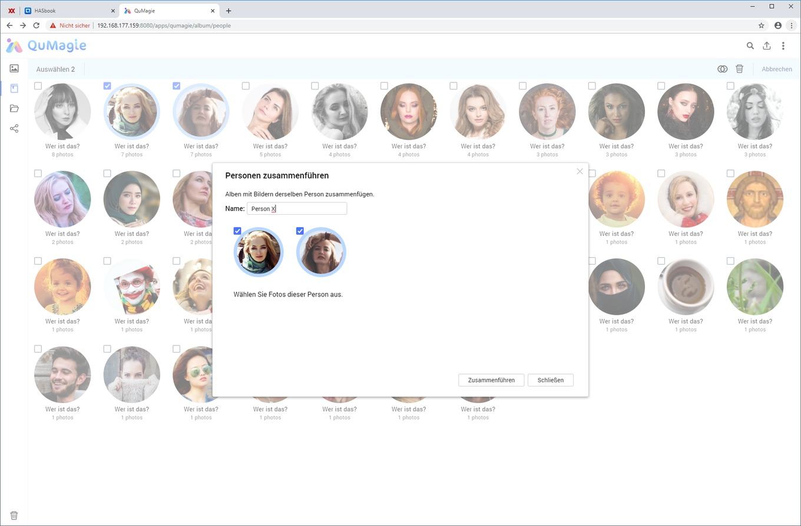
Task: Click the Personen zusammenführen heading
Action: [x=277, y=175]
